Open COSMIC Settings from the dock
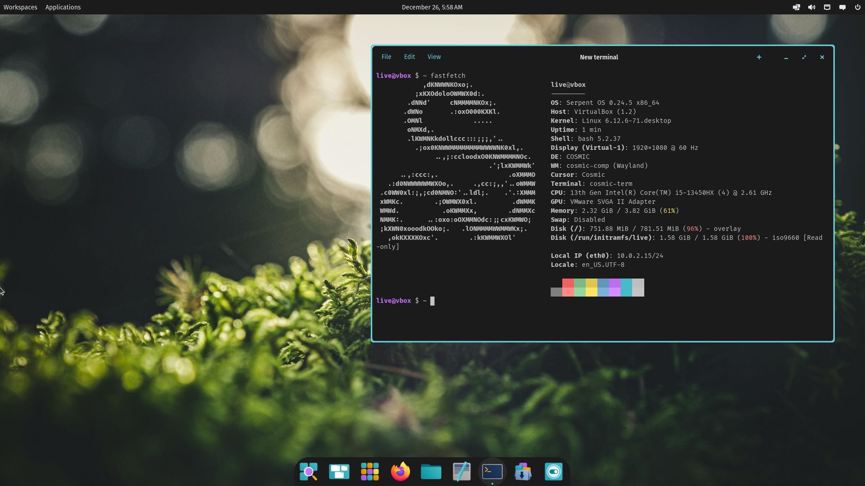 click(x=554, y=472)
